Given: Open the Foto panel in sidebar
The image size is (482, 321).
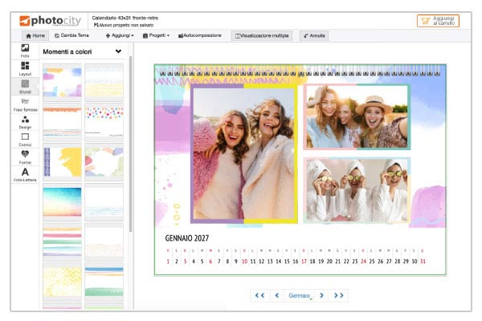Looking at the screenshot, I should pyautogui.click(x=25, y=51).
